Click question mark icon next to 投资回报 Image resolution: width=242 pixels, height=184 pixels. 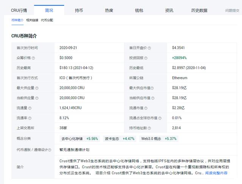[x=145, y=58]
